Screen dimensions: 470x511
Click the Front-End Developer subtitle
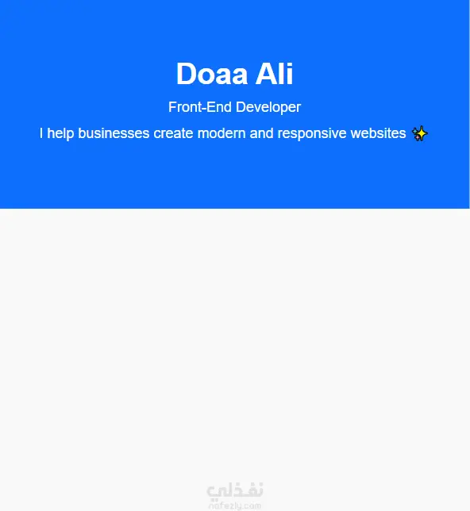coord(234,107)
